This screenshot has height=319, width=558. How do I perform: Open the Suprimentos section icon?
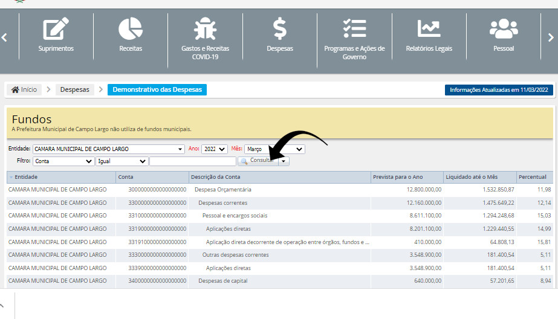point(56,29)
